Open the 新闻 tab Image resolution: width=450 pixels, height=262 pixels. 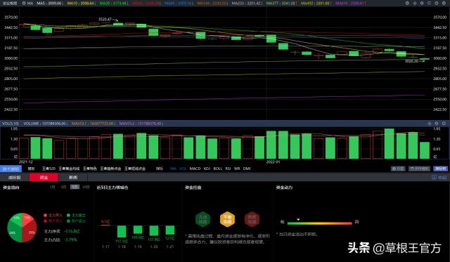click(x=73, y=178)
